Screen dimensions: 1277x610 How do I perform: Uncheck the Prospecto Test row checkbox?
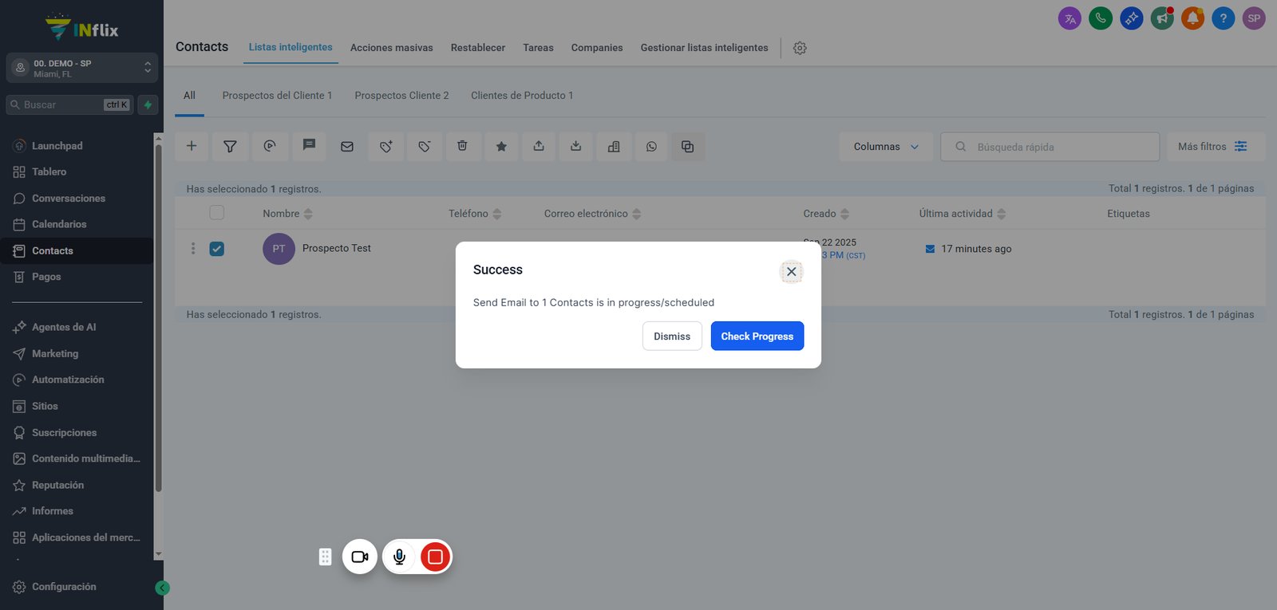click(216, 249)
